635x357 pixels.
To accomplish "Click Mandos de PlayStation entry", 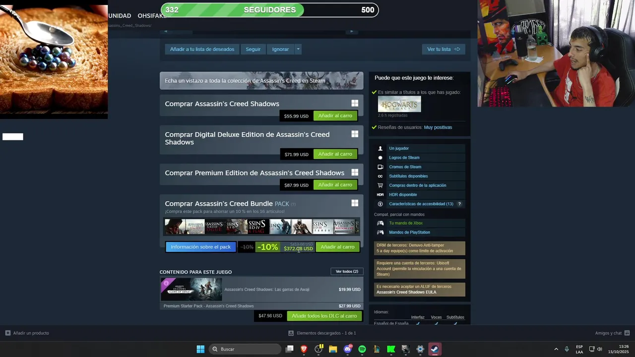I will click(x=409, y=232).
